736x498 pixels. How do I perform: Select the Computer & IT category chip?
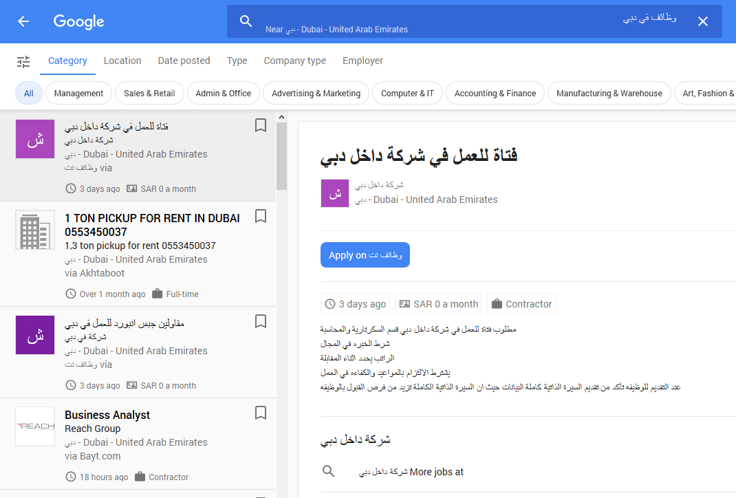[407, 94]
